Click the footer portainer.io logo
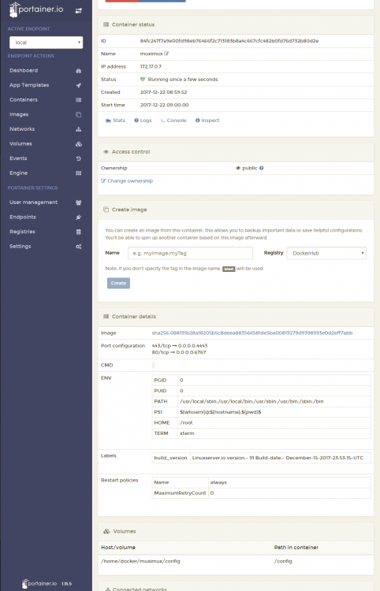Viewport: 380px width, 591px height. [39, 583]
